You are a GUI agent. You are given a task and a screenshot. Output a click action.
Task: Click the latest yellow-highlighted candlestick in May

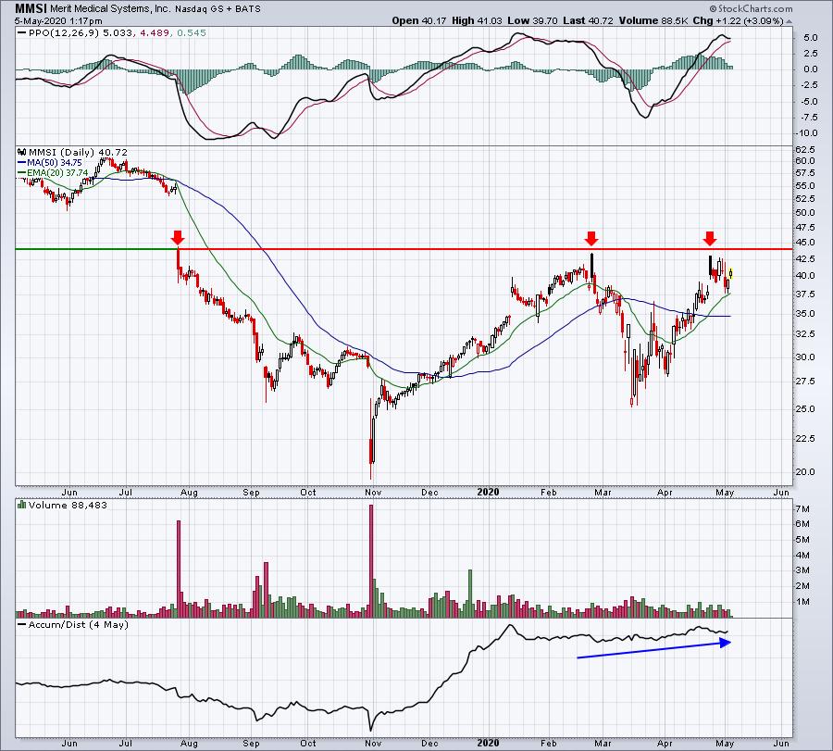coord(731,274)
